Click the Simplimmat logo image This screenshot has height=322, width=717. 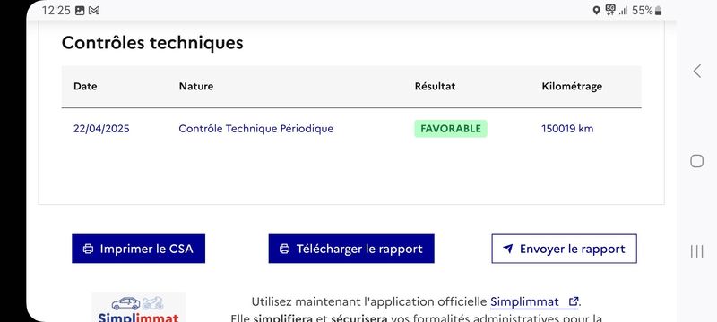point(139,309)
